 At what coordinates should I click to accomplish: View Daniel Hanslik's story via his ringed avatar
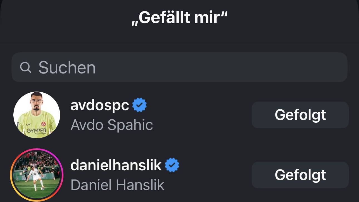click(x=36, y=175)
